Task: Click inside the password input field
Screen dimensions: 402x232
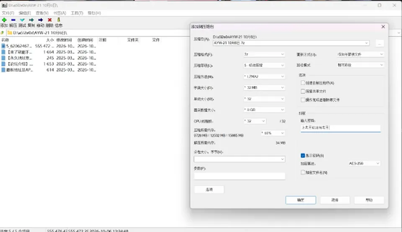Action: coord(340,127)
